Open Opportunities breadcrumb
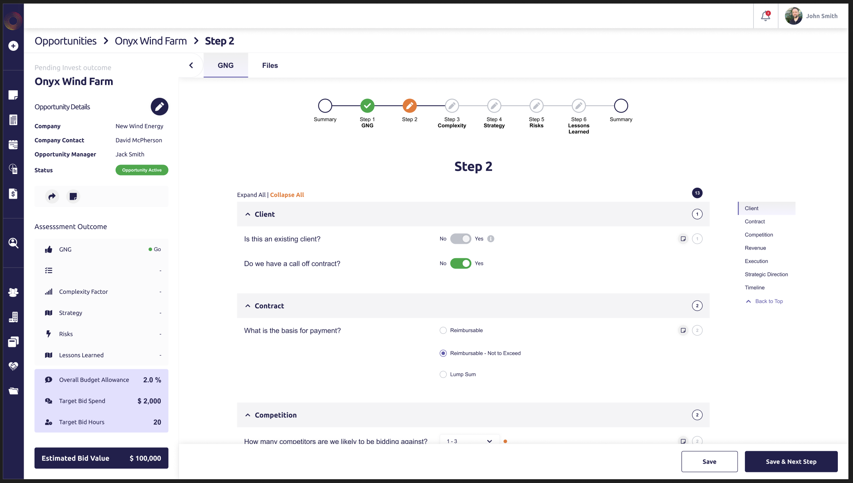Screen dimensions: 853x483 66,41
